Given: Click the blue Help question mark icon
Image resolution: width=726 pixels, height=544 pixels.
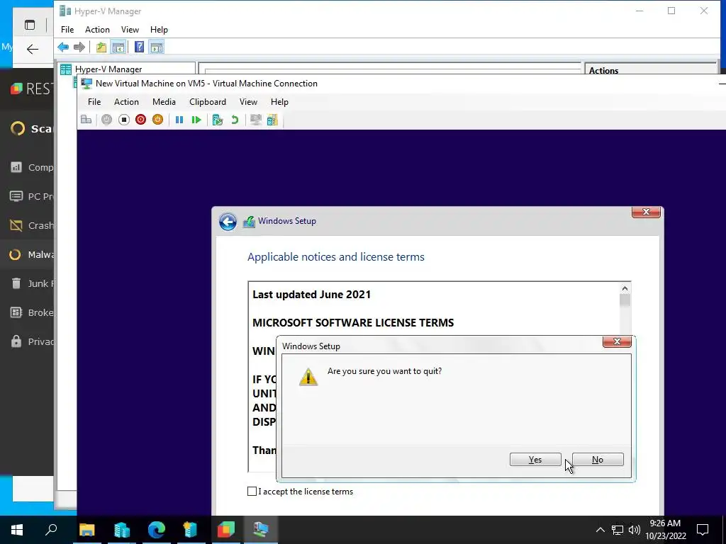Looking at the screenshot, I should (139, 47).
